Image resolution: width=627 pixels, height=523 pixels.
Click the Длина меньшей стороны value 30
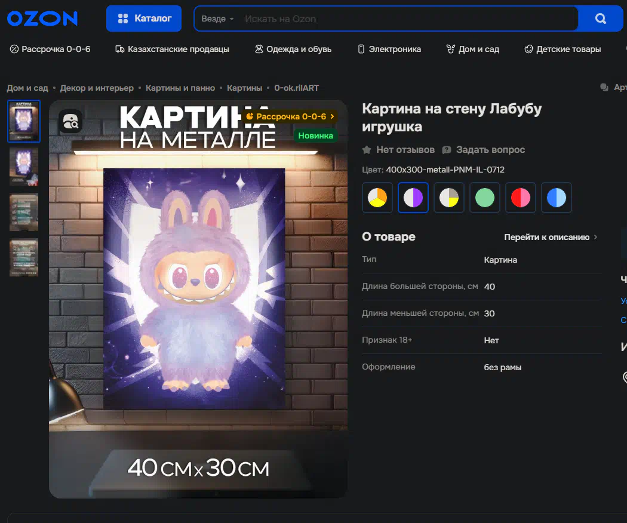(490, 313)
